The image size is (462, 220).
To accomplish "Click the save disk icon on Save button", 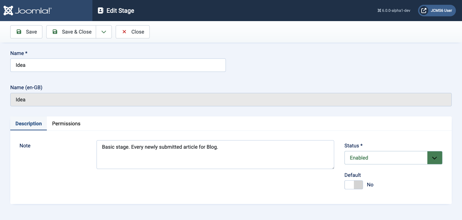I will pos(19,32).
